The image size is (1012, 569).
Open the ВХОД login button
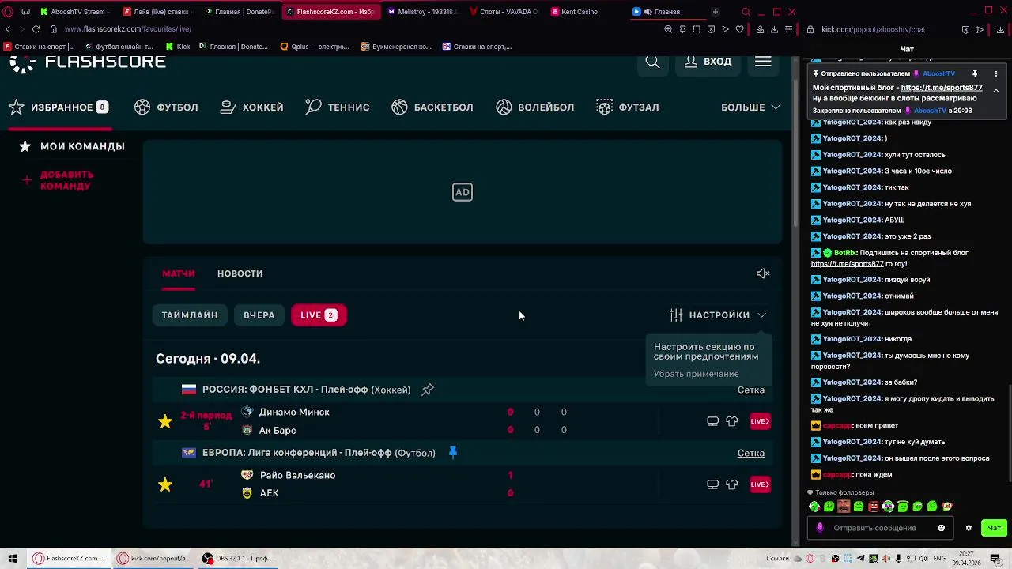pos(708,62)
